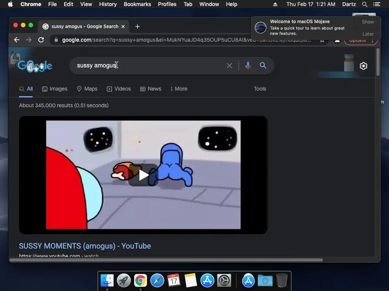Clear the search box with the X icon

tap(229, 66)
